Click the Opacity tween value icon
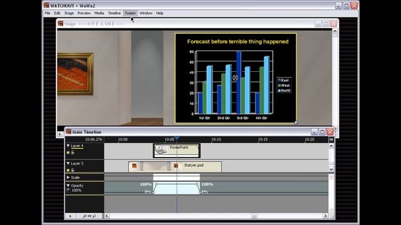Screen dimensions: 401x225 click(x=68, y=190)
